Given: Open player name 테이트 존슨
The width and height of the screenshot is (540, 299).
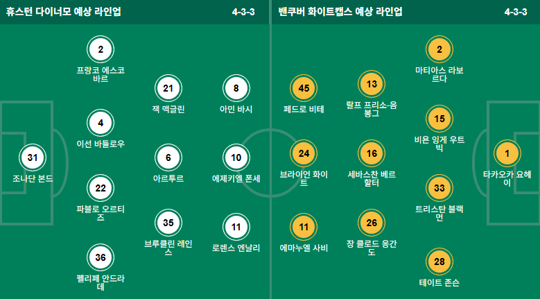Looking at the screenshot, I should [x=439, y=283].
